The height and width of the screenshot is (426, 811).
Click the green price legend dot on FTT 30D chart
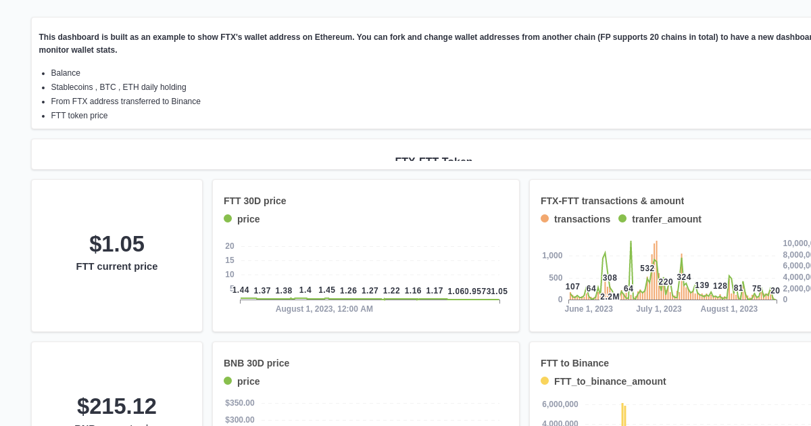pyautogui.click(x=228, y=218)
